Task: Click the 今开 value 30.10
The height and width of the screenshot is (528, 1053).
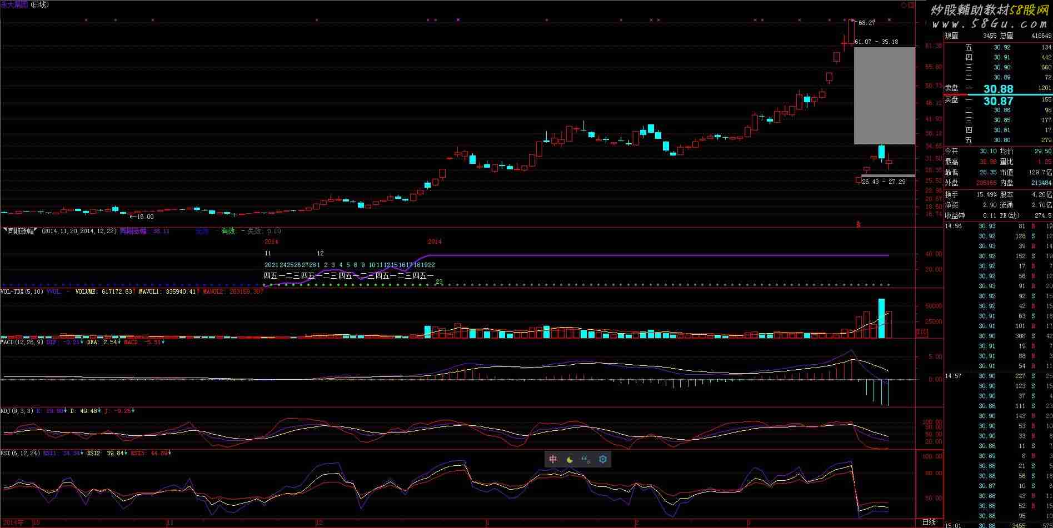Action: [x=988, y=152]
